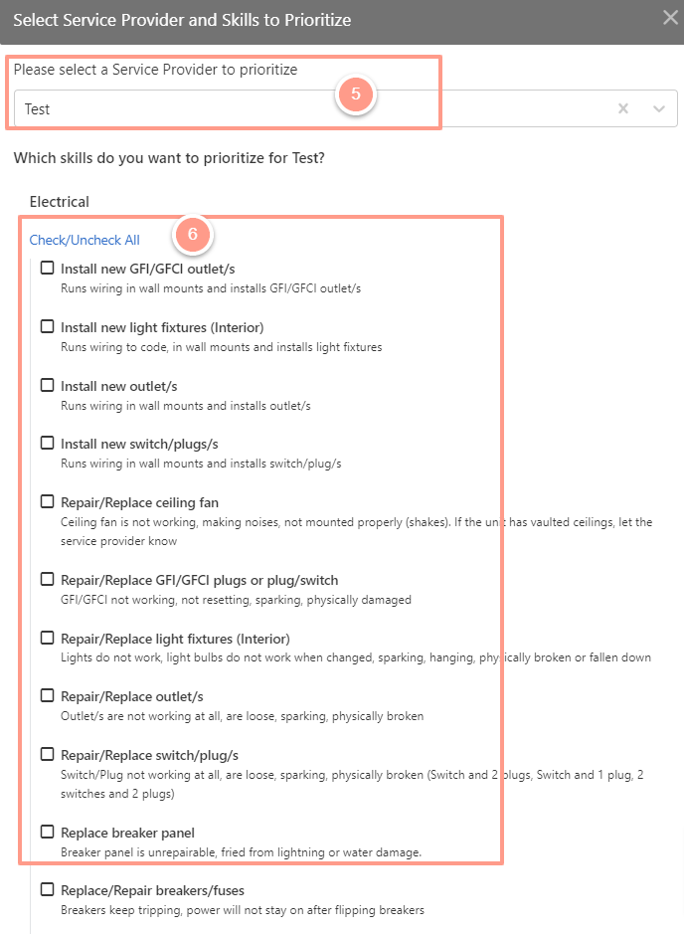
Task: Check Install new GFI/GFCI outlet/s
Action: 47,268
